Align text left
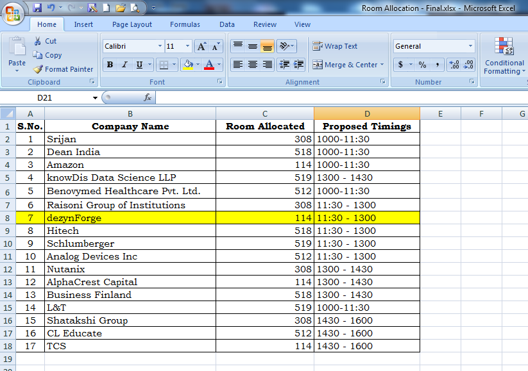 coord(238,65)
